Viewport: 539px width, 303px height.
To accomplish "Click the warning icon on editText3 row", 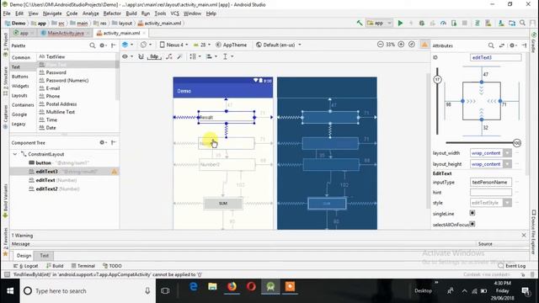I will tap(115, 172).
